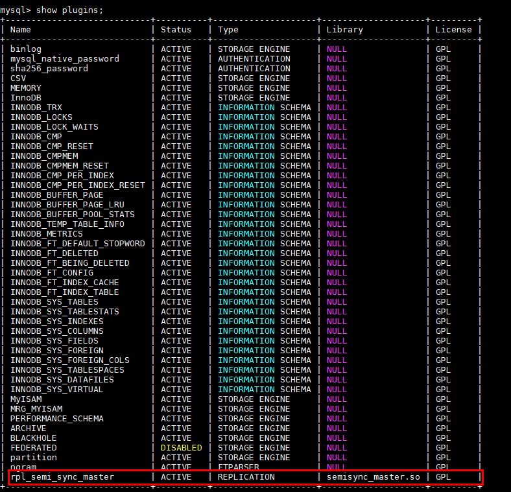Viewport: 511px width, 492px height.
Task: Click the 'INNODB_FT_DEFAULT_STOPWORD' plugin name
Action: pos(78,244)
